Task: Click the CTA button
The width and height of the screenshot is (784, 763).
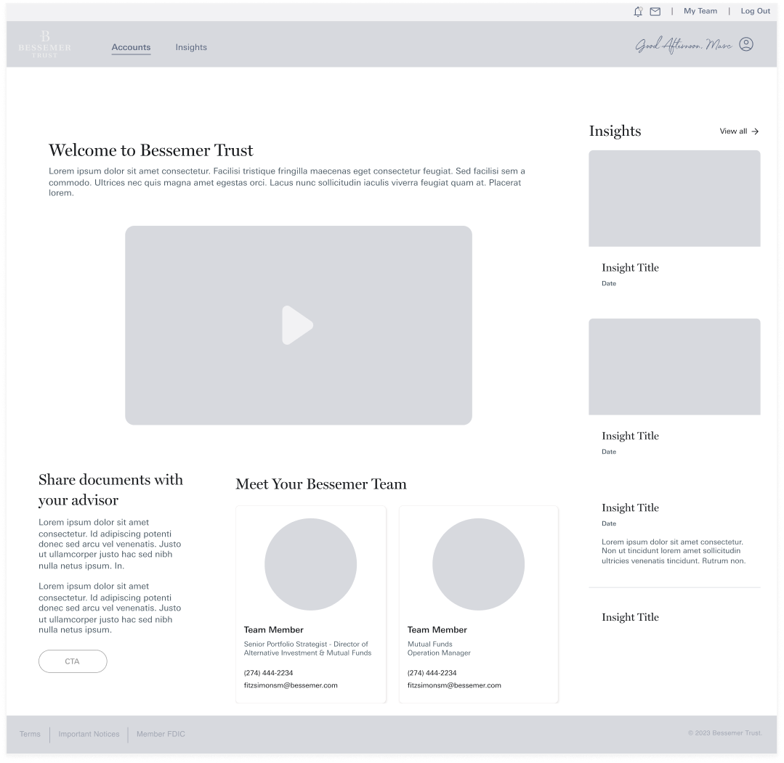Action: 73,661
